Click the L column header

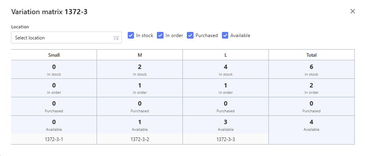(225, 55)
